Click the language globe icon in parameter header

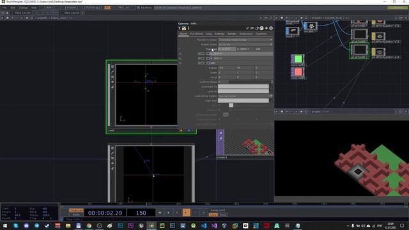[x=261, y=28]
